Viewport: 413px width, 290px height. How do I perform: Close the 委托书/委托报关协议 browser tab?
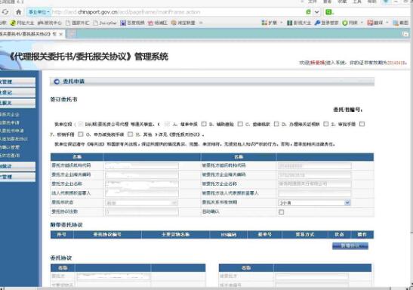61,34
